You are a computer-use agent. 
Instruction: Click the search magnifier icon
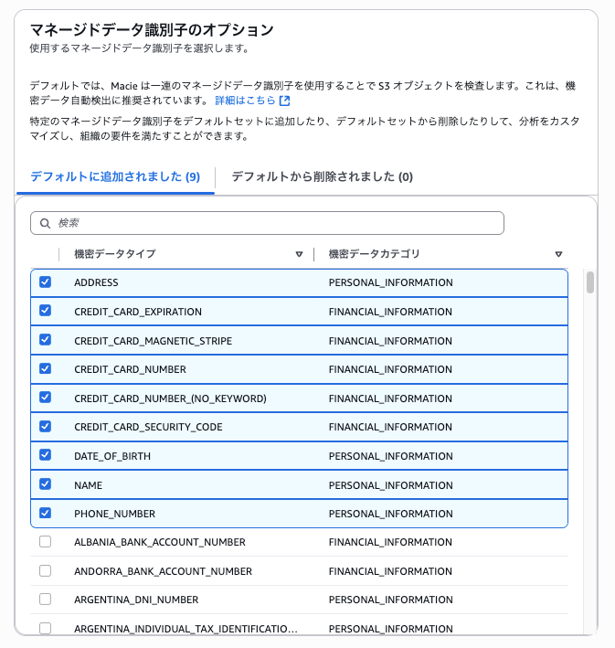pos(45,223)
